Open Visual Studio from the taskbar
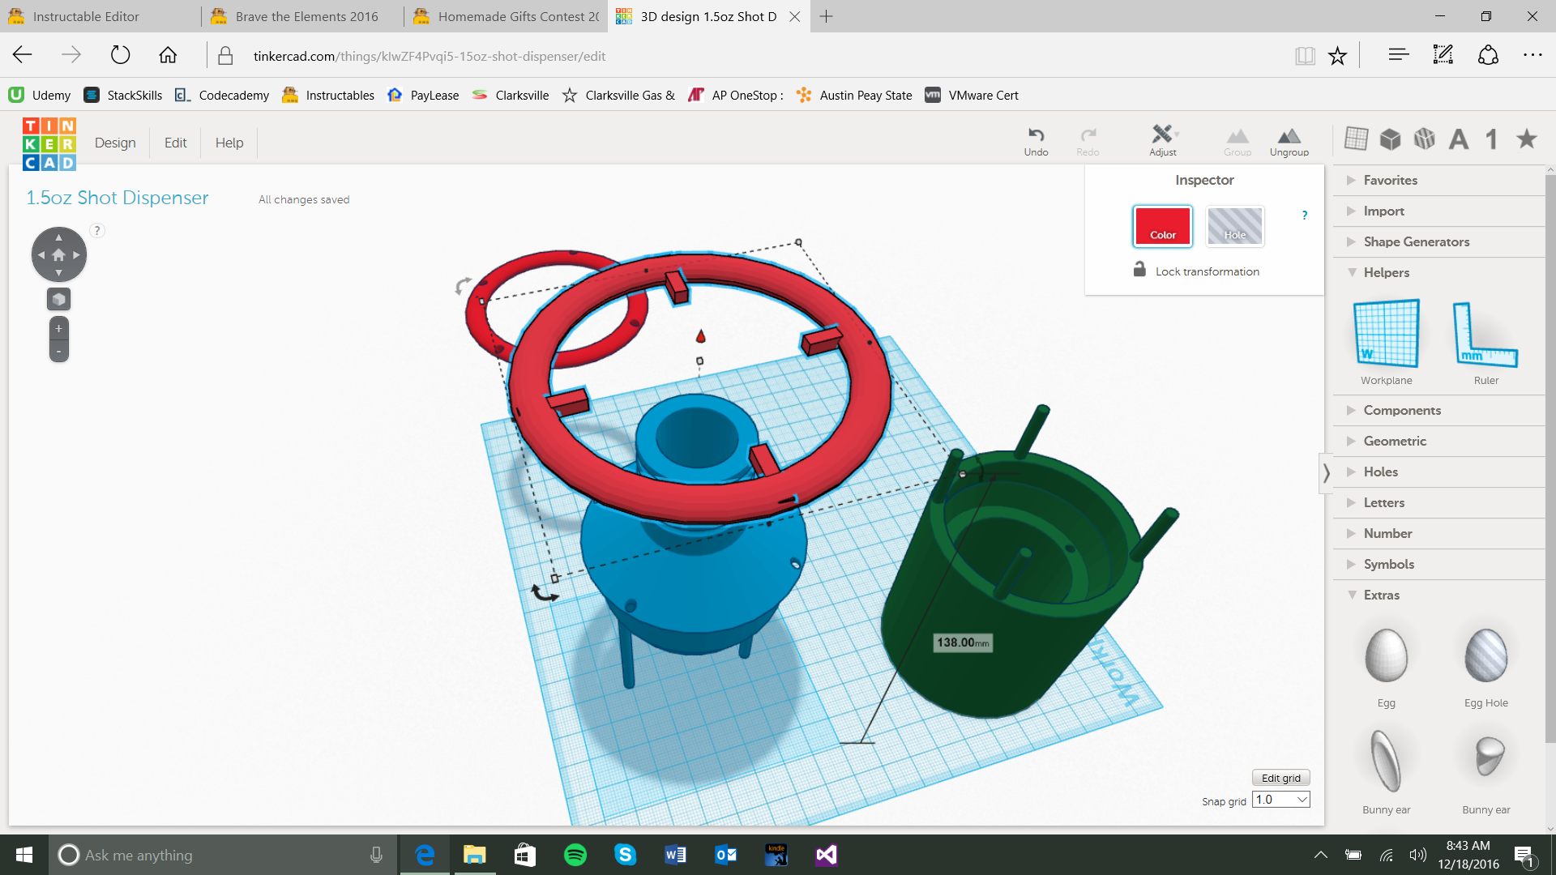Viewport: 1556px width, 875px height. coord(827,855)
